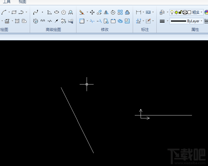Toggle the layer lock padlock
The width and height of the screenshot is (208, 166).
click(x=180, y=12)
